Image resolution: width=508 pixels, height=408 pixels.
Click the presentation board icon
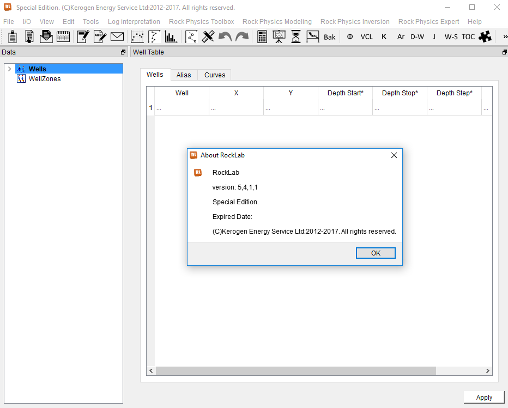279,36
